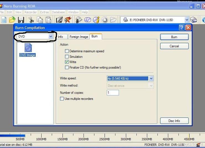This screenshot has width=205, height=148.
Task: Click the blue disc capacity usage bar
Action: tap(12, 136)
